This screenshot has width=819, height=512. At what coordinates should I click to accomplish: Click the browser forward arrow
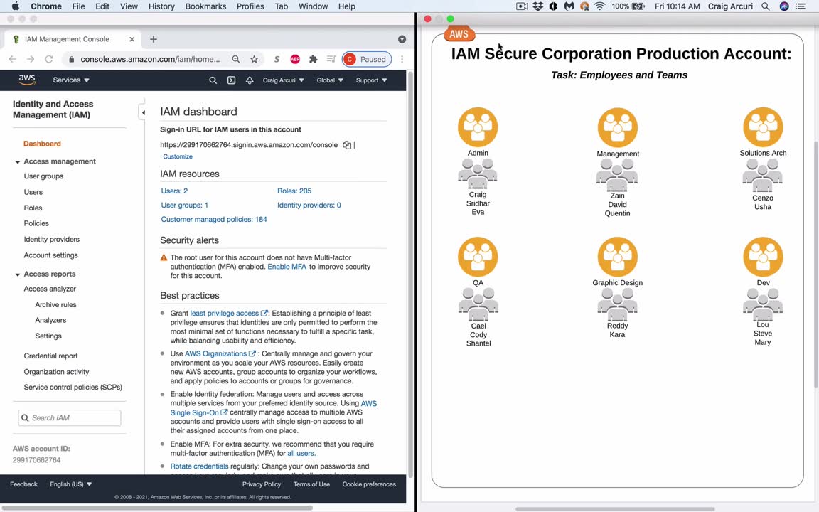pos(31,59)
